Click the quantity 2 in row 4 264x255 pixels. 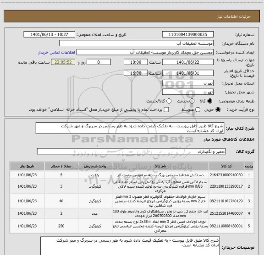coord(61,213)
